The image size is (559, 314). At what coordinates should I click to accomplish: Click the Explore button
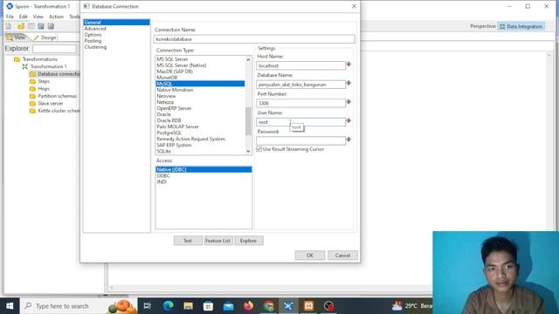(248, 241)
